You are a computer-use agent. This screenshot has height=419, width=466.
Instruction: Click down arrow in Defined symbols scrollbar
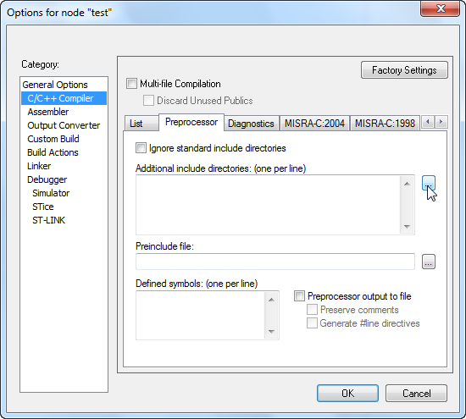271,332
